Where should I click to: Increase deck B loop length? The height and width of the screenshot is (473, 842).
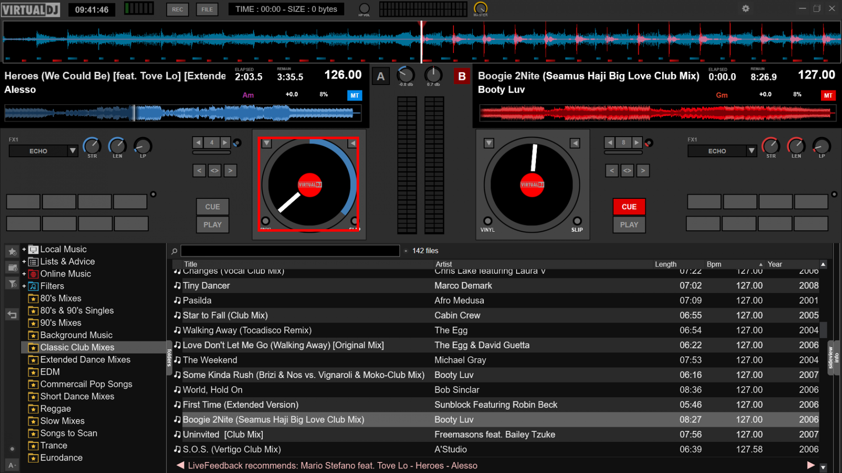click(x=636, y=142)
